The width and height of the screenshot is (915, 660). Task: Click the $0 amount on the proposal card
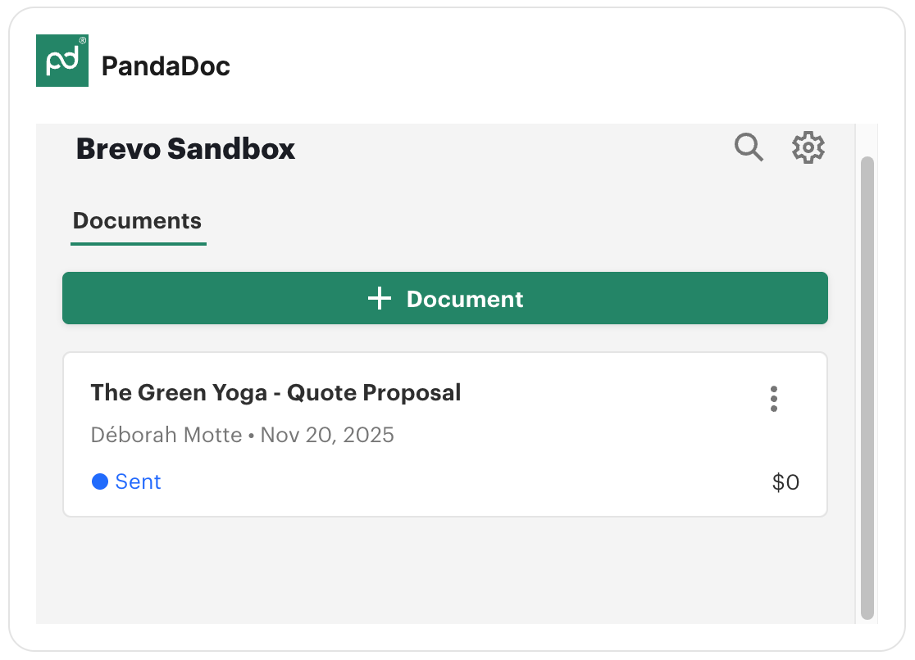point(785,481)
